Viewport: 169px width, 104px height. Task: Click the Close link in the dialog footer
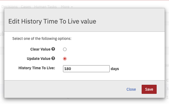(x=131, y=89)
